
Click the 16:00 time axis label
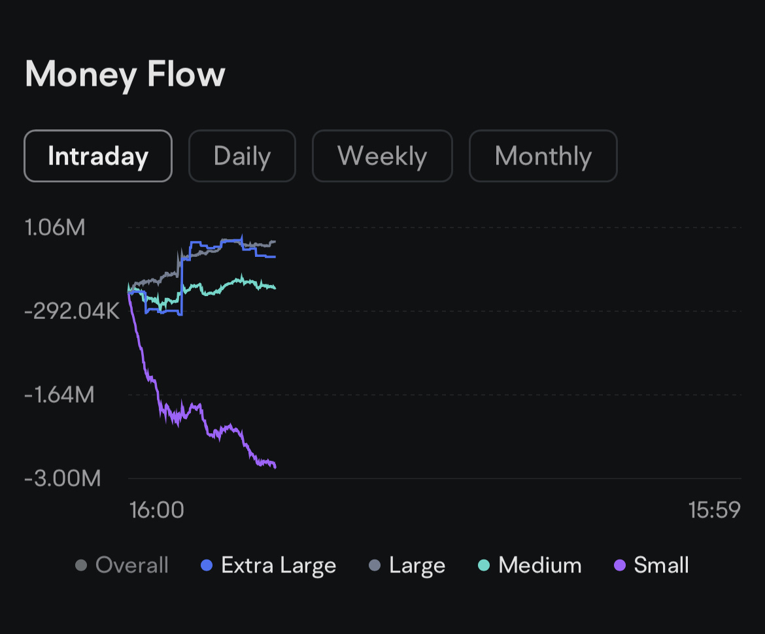156,510
